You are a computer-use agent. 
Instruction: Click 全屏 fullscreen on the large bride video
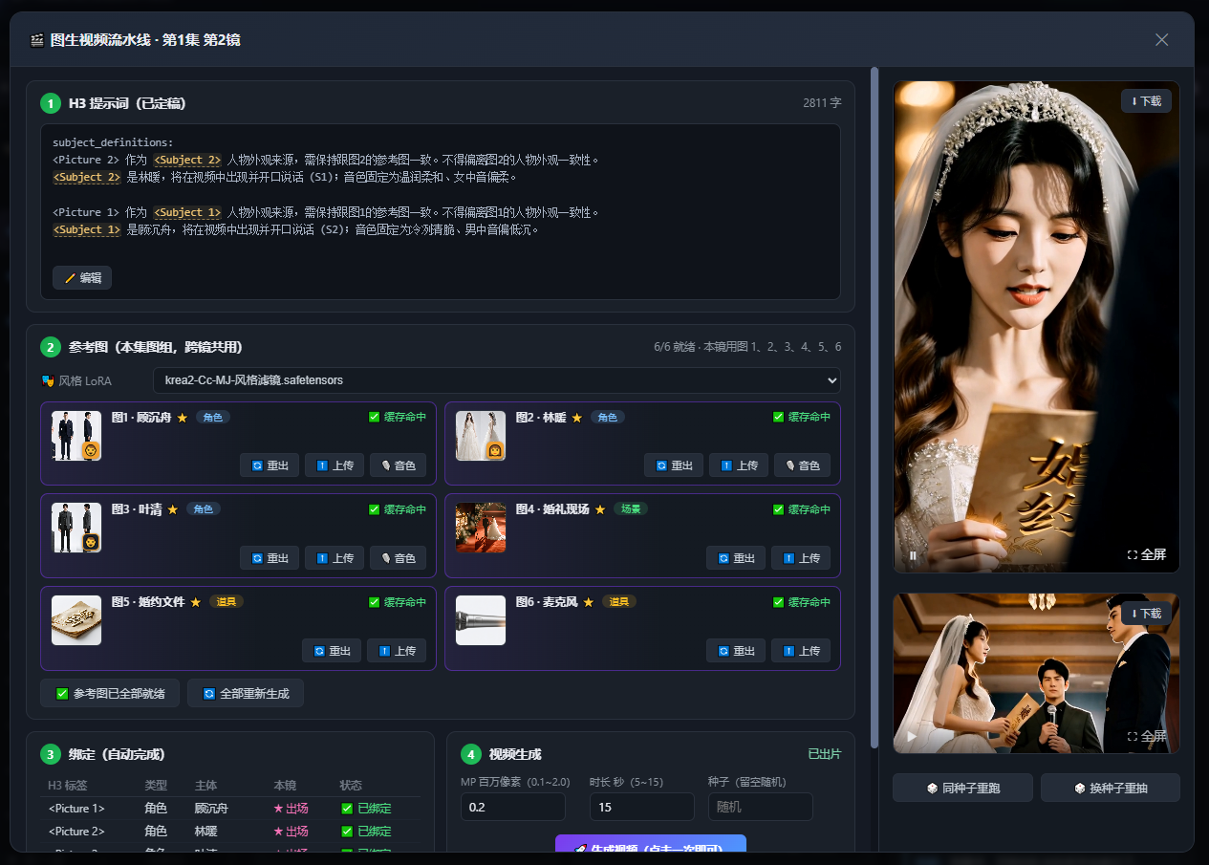point(1147,554)
